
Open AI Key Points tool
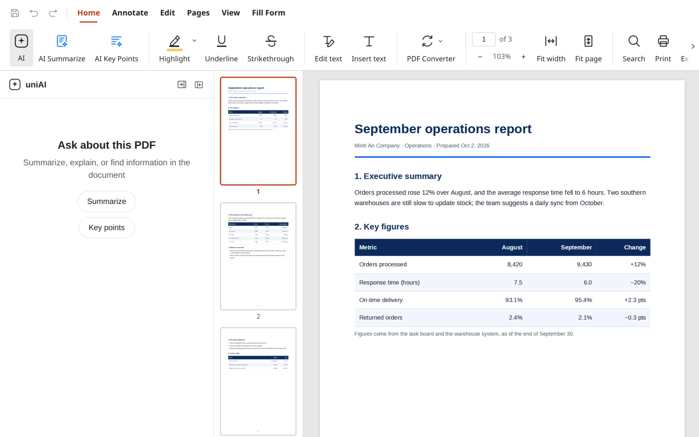116,48
